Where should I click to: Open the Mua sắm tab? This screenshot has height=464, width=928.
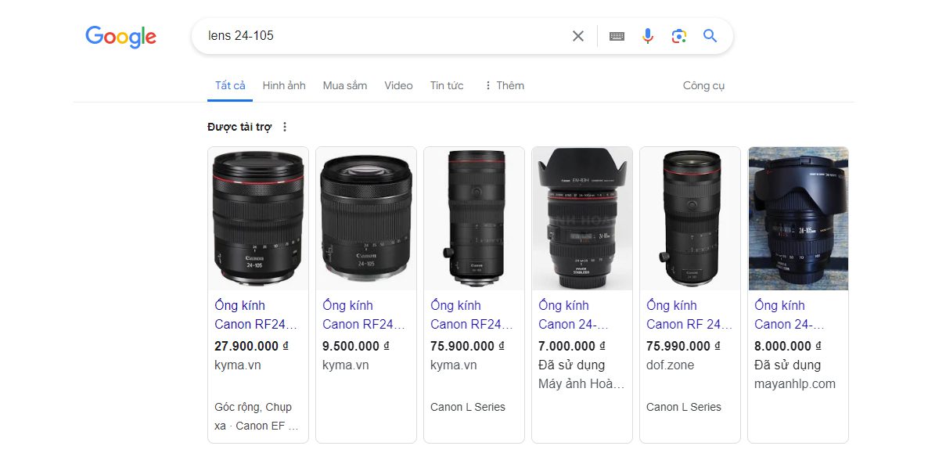tap(345, 85)
